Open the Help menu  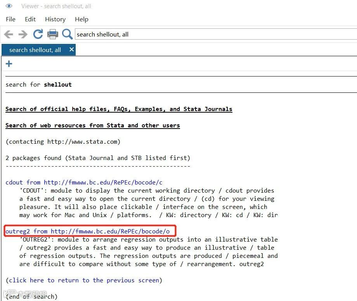pos(81,19)
